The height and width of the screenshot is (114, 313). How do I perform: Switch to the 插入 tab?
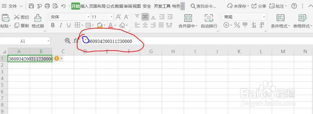pos(84,6)
